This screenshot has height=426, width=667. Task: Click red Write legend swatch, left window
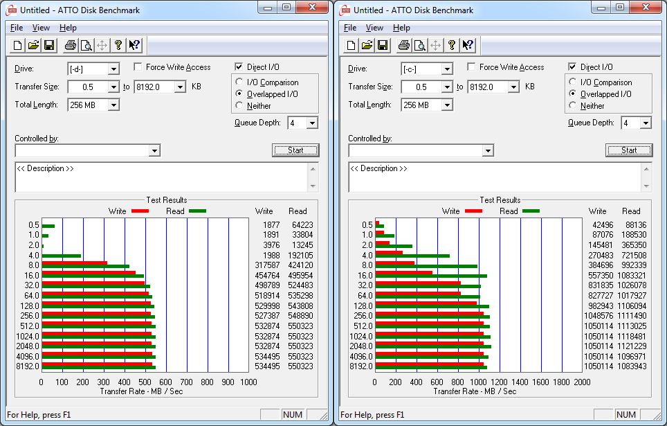[140, 211]
